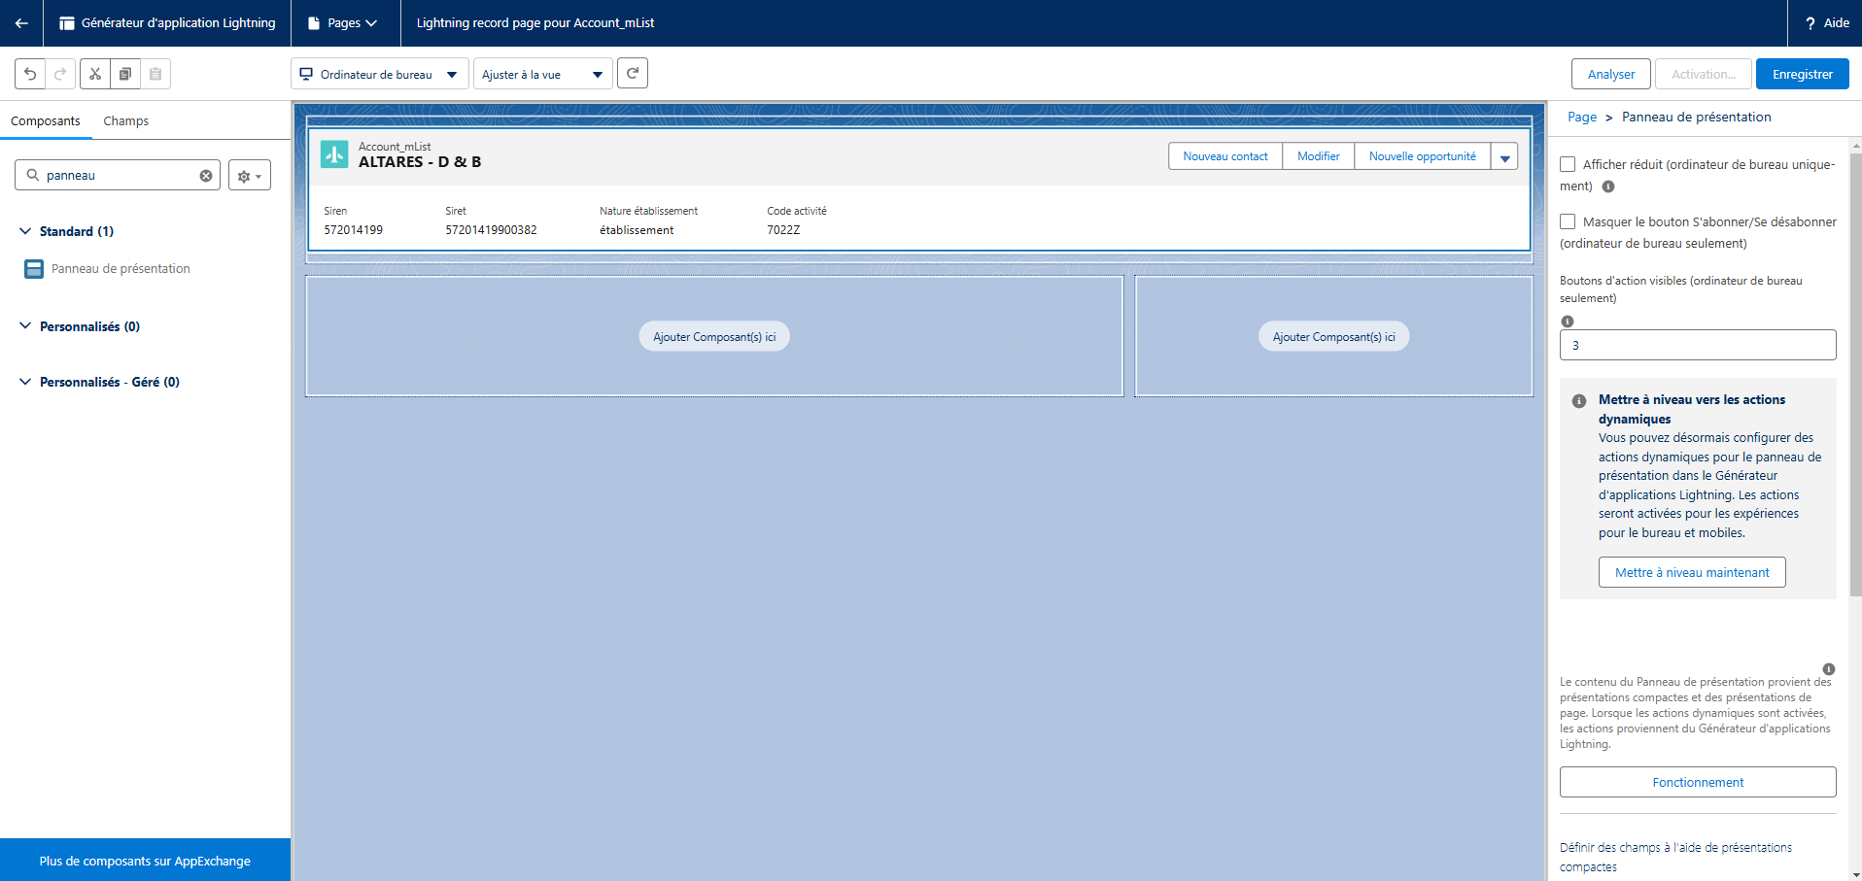Select Panneau de présentation in component list
The height and width of the screenshot is (881, 1862).
pos(121,269)
